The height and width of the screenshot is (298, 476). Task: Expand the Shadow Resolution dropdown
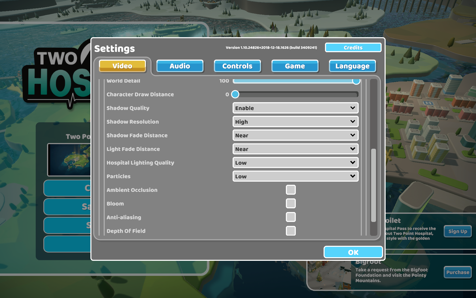click(x=295, y=122)
